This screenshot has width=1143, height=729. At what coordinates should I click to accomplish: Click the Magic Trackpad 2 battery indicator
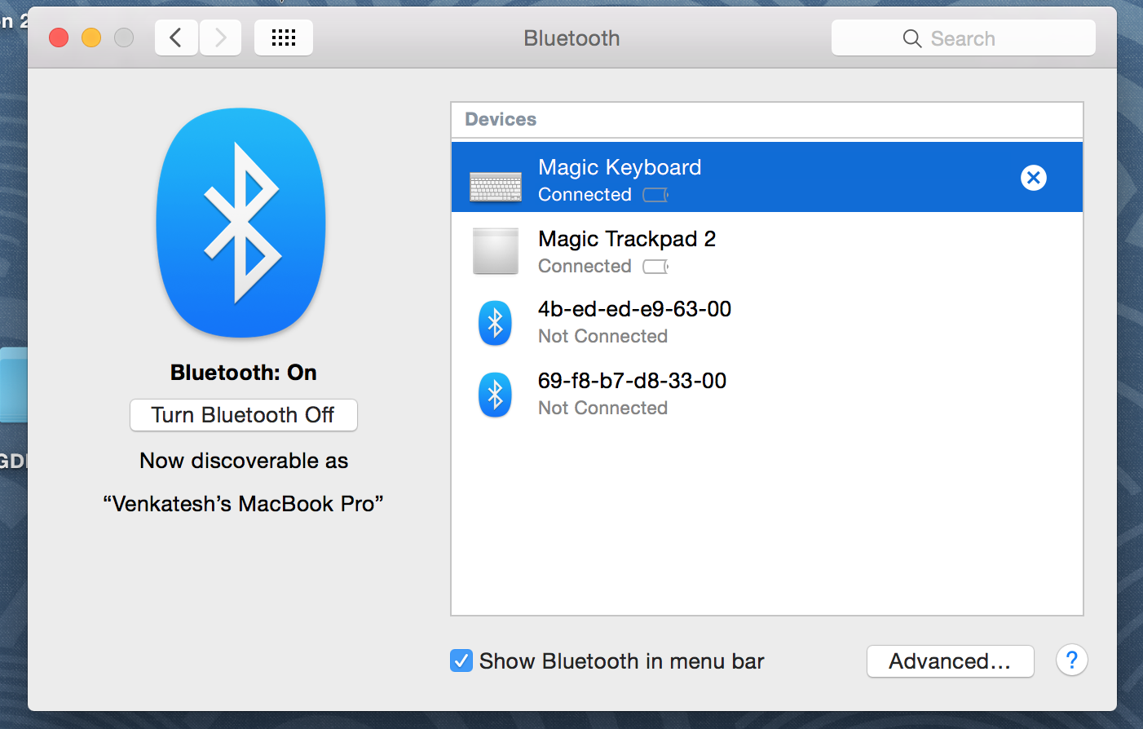tap(655, 267)
